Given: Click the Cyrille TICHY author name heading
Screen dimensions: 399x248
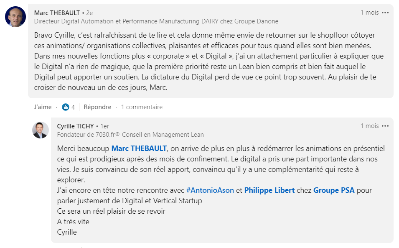Looking at the screenshot, I should click(x=76, y=126).
